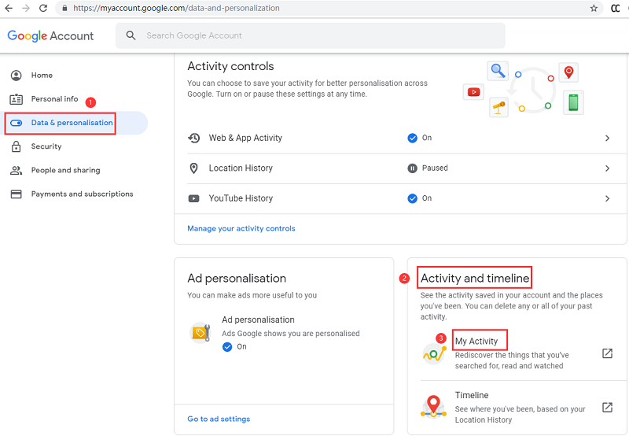
Task: Click the browser URL address bar
Action: point(329,8)
